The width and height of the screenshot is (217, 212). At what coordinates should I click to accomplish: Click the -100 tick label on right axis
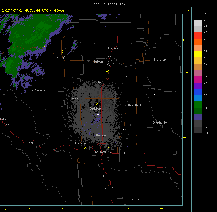point(184,170)
